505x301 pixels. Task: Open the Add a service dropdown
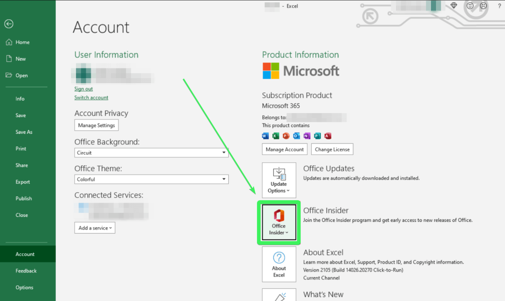tap(95, 228)
